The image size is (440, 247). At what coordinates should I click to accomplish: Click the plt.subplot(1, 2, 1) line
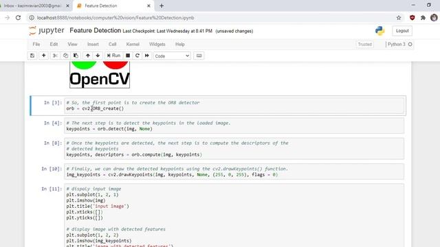point(92,195)
